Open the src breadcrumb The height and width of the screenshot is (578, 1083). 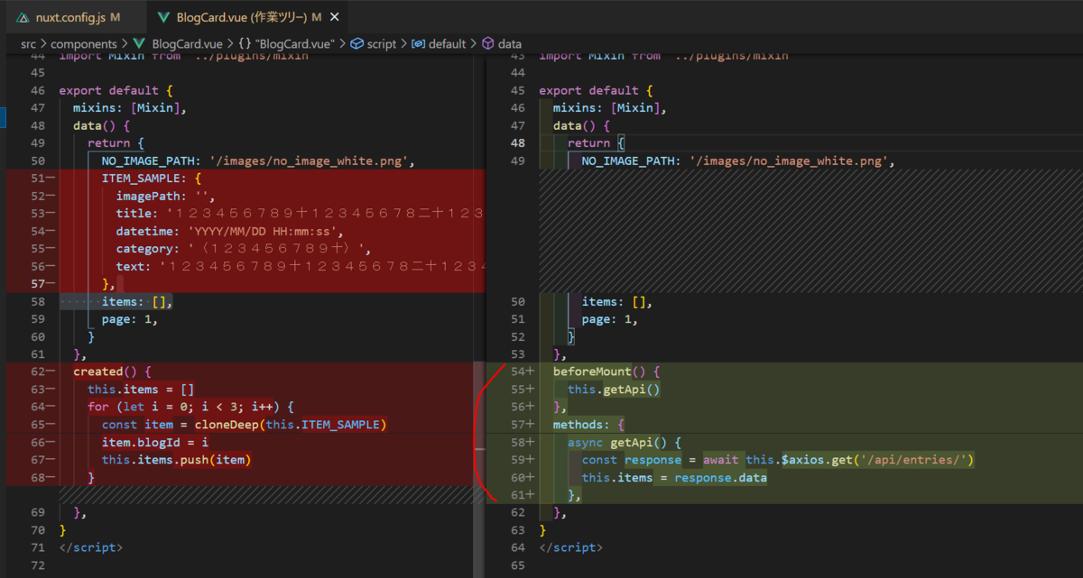pyautogui.click(x=30, y=43)
